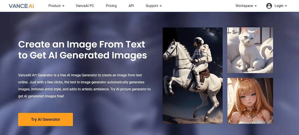Viewport: 299px width, 135px height.
Task: Expand the Login dropdown
Action: coord(281,6)
